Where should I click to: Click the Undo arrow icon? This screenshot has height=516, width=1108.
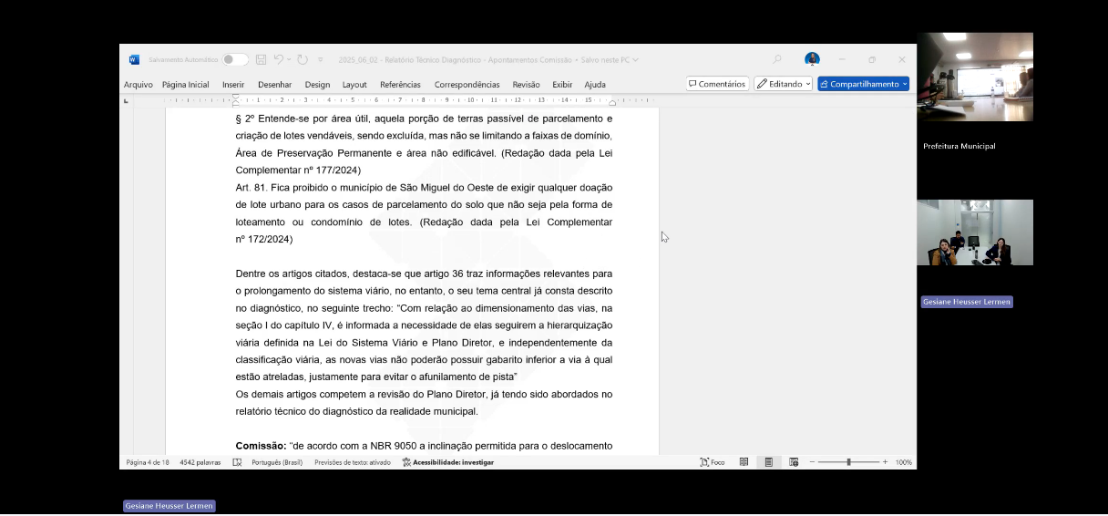point(279,60)
